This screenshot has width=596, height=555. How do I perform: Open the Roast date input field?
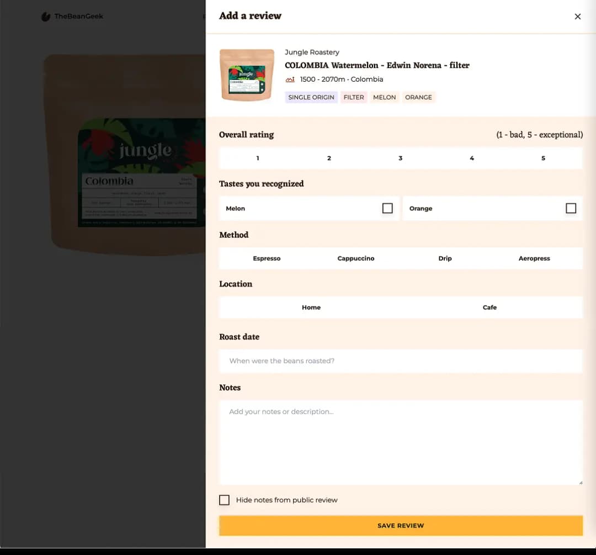[x=401, y=361]
